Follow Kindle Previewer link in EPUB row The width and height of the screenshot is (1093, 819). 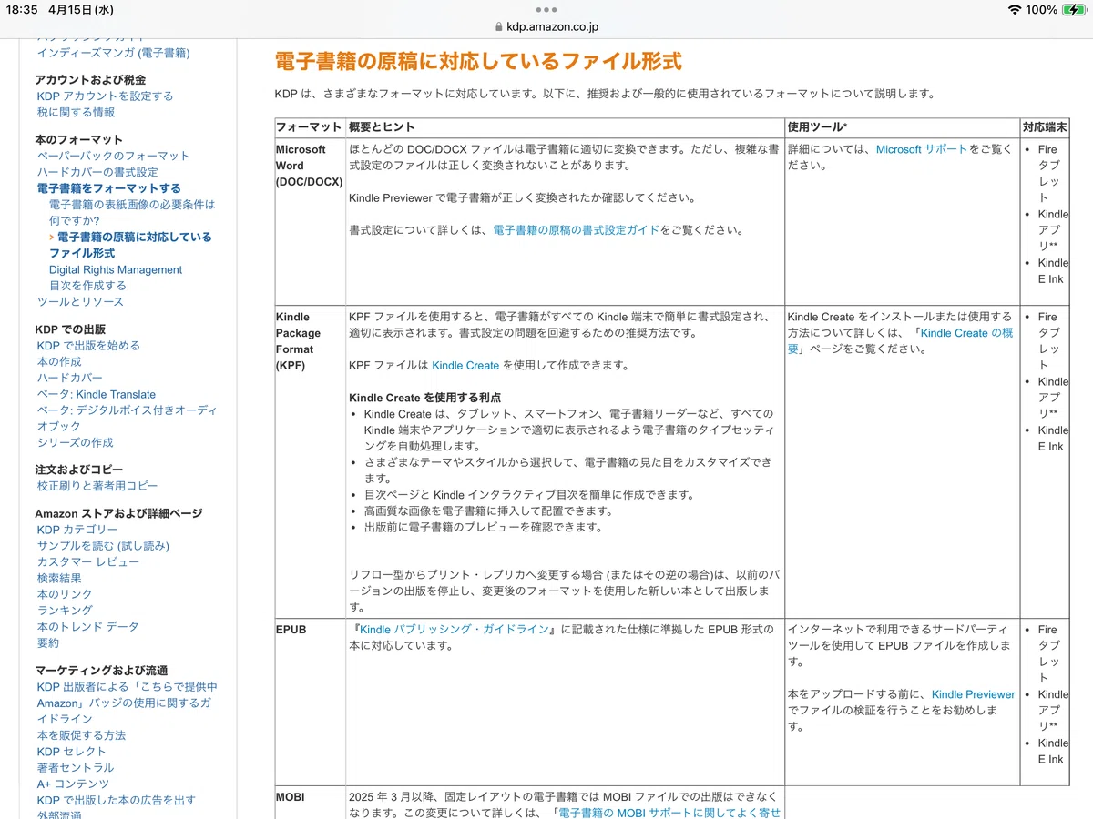coord(974,694)
